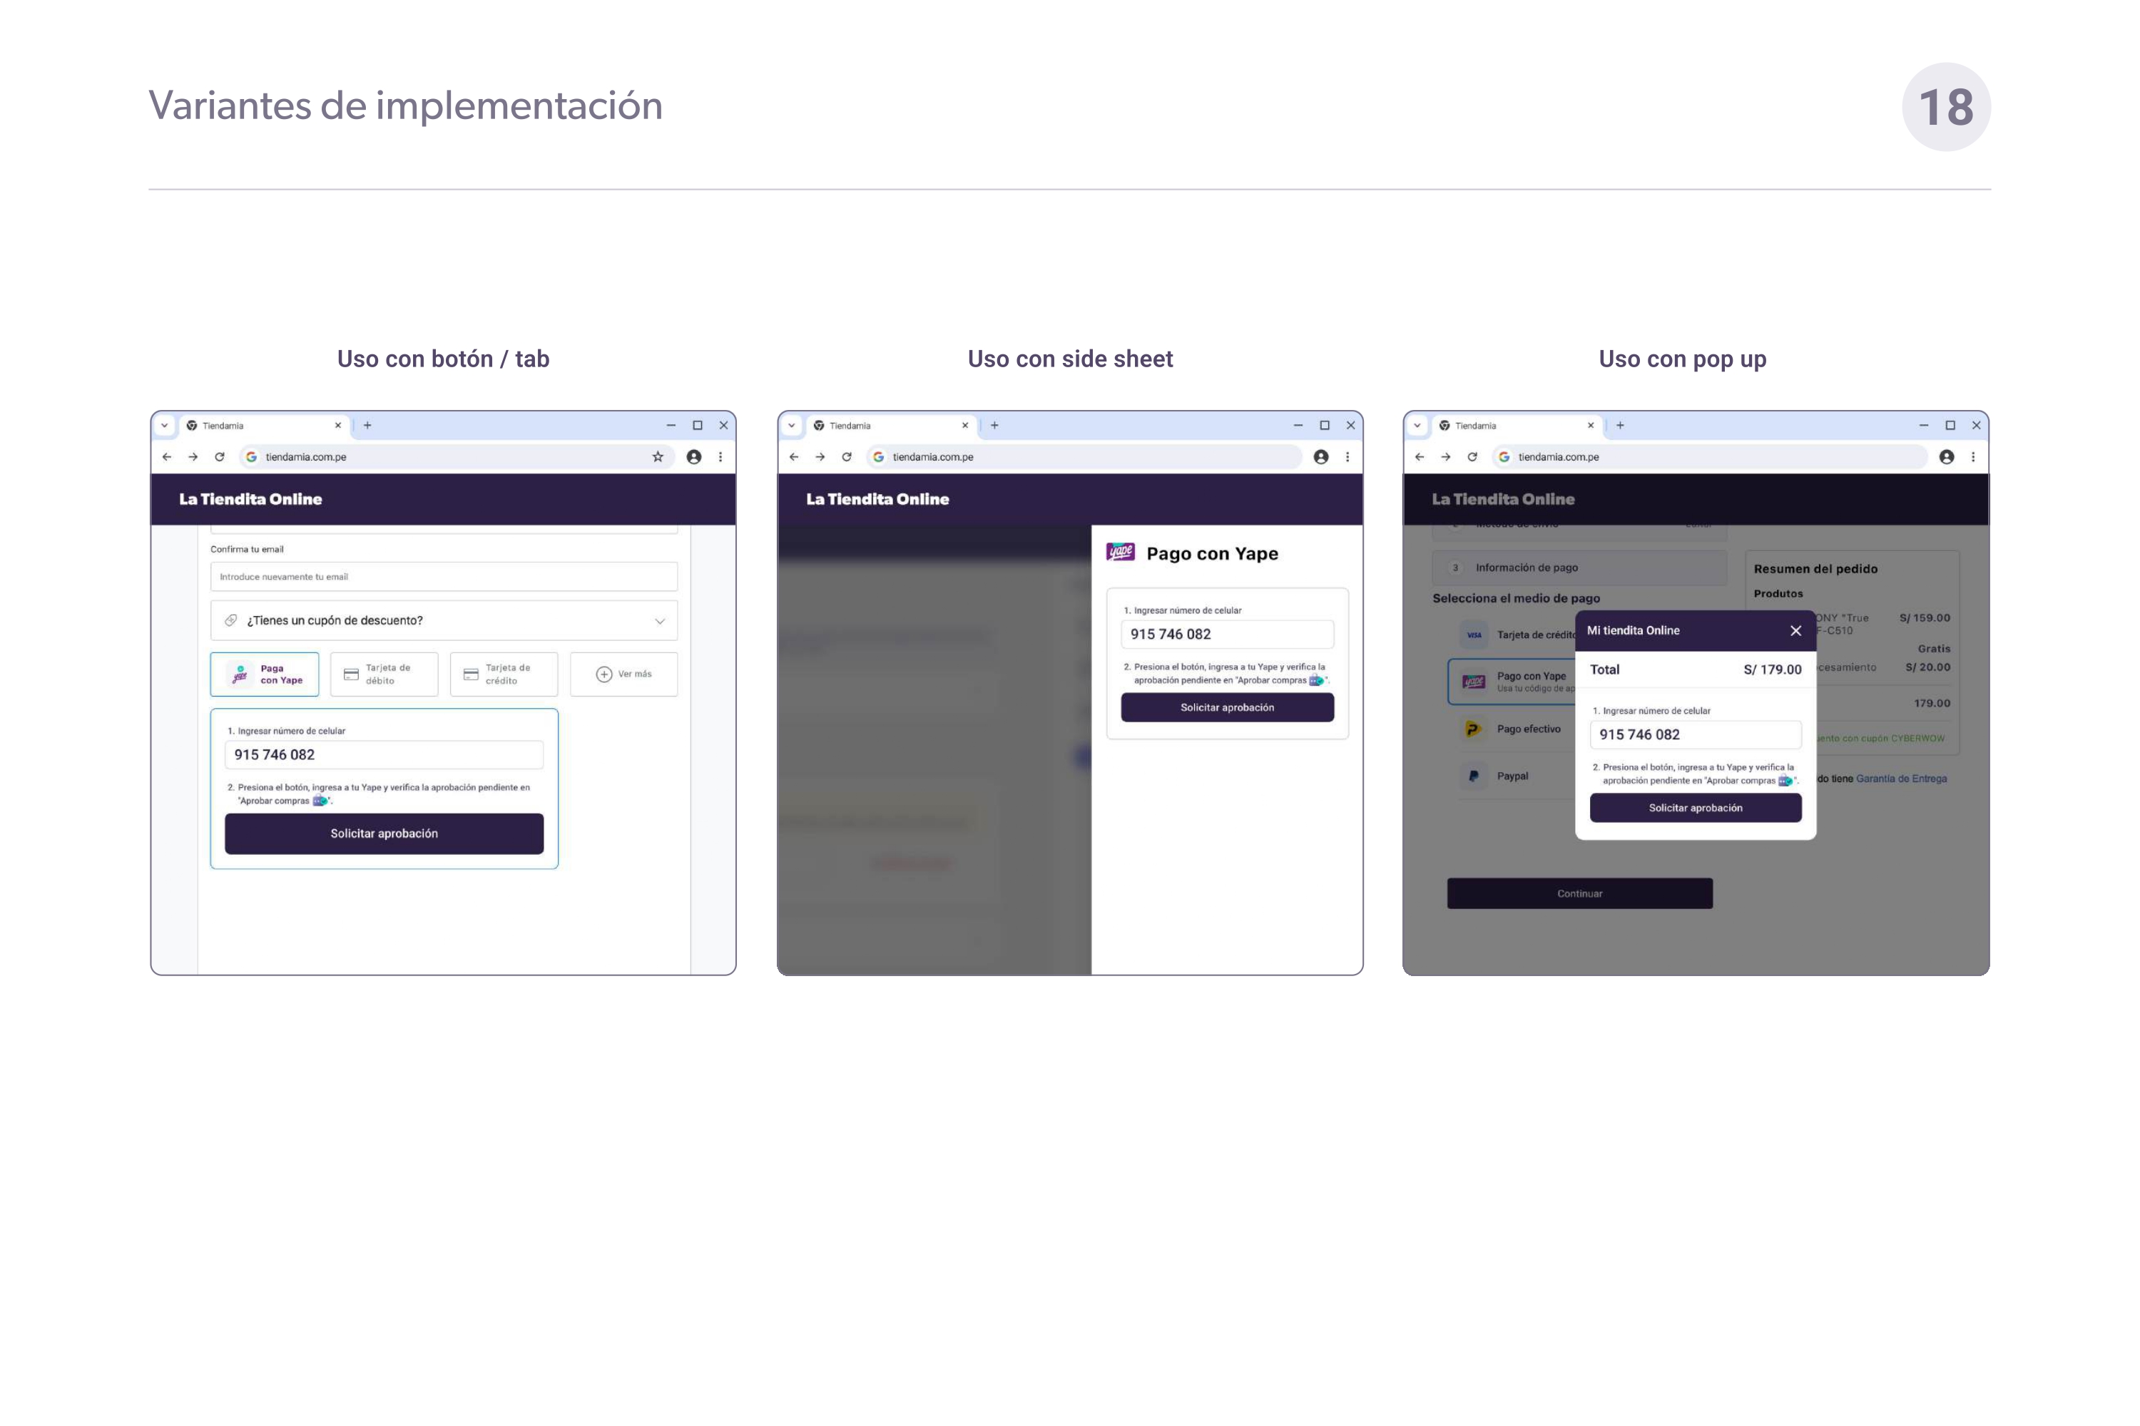Viewport: 2140px width, 1426px height.
Task: Open Garantía de Entrega link
Action: (x=1901, y=779)
